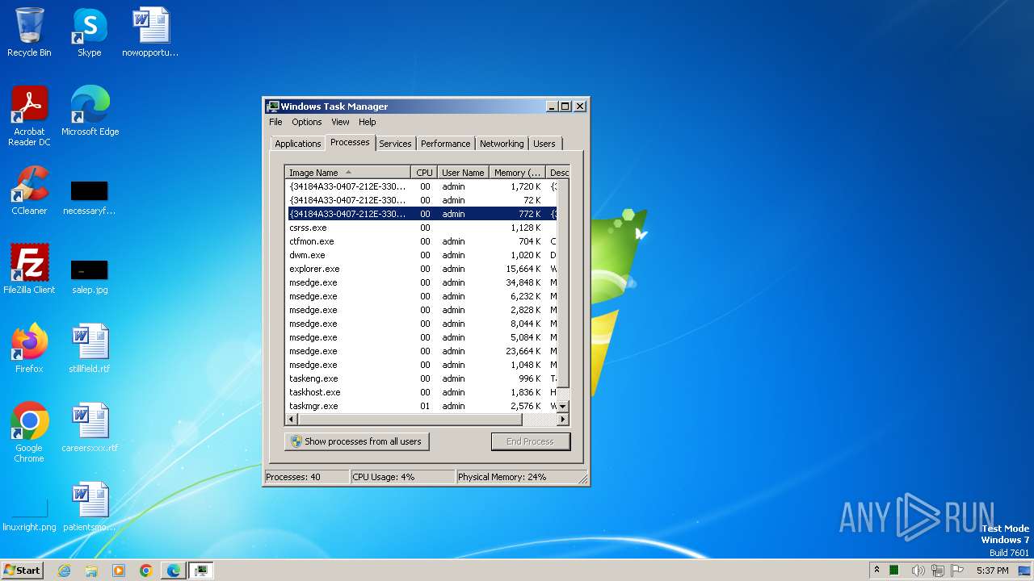
Task: Sort processes by Image Name column
Action: tap(347, 173)
